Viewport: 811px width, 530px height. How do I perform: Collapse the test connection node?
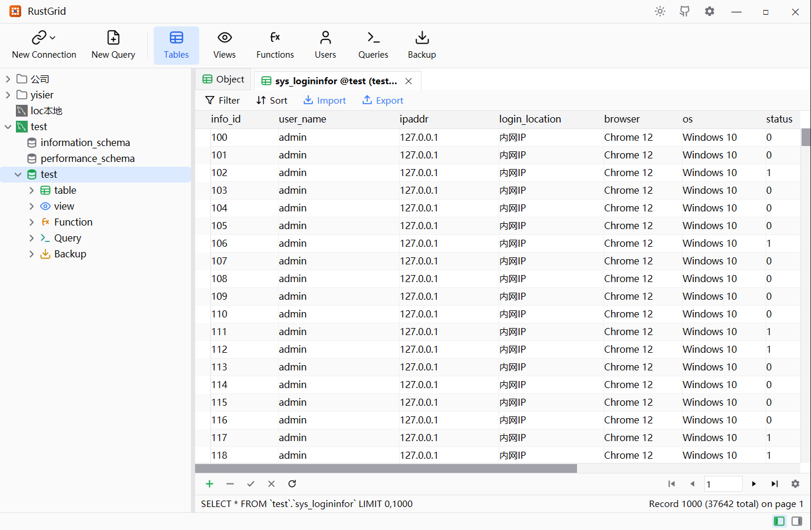pos(8,127)
